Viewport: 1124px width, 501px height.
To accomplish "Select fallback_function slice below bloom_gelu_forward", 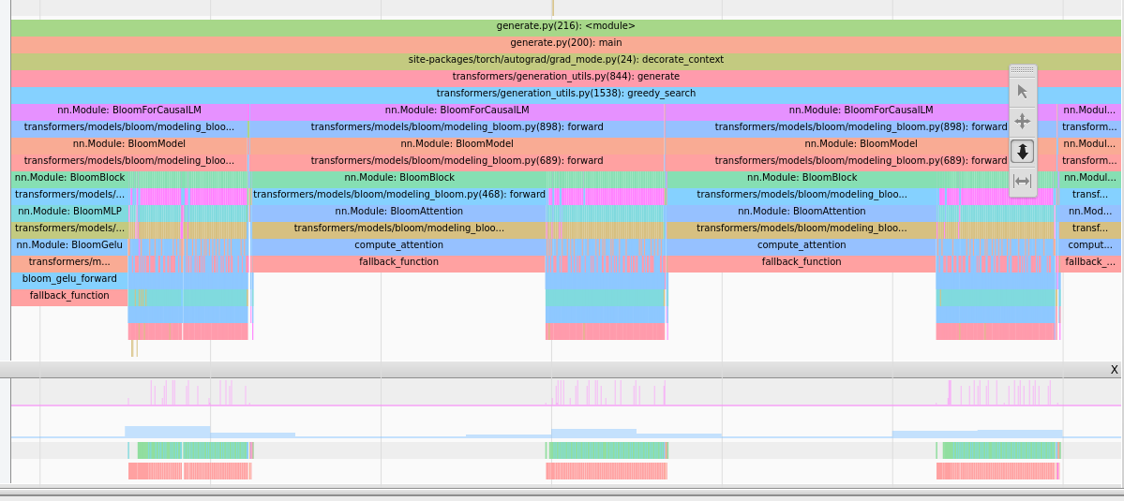I will 69,296.
